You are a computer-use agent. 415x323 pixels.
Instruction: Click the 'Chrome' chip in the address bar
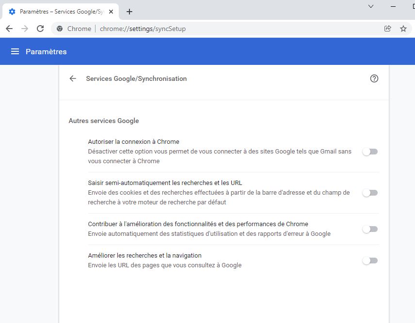(x=79, y=29)
